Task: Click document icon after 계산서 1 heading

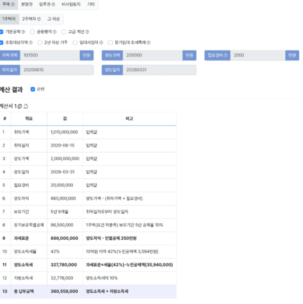Action: [x=26, y=106]
